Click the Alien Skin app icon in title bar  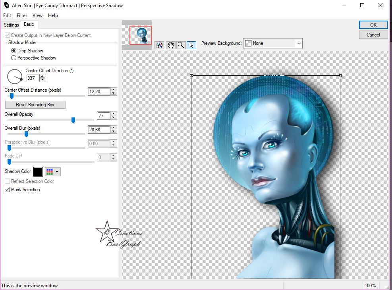point(6,5)
